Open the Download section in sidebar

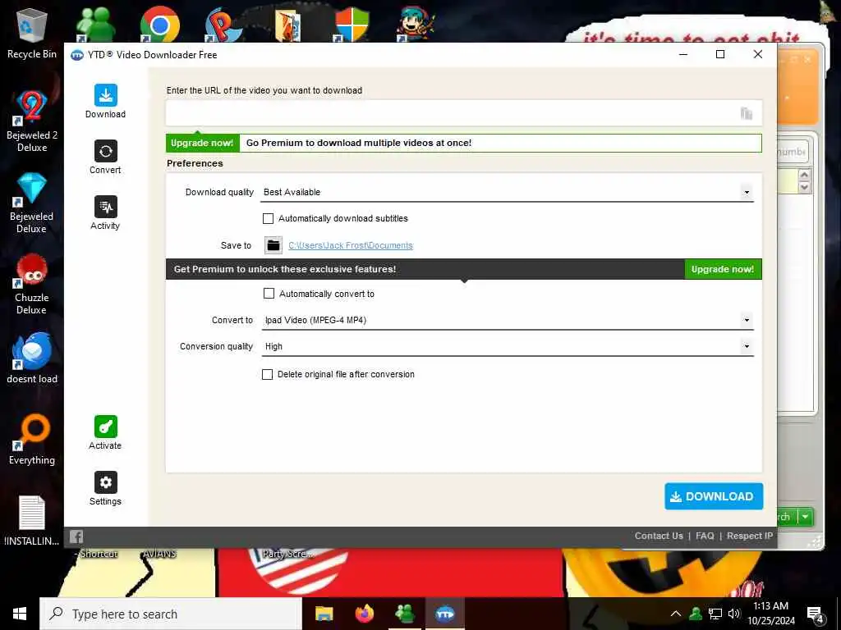[x=105, y=101]
